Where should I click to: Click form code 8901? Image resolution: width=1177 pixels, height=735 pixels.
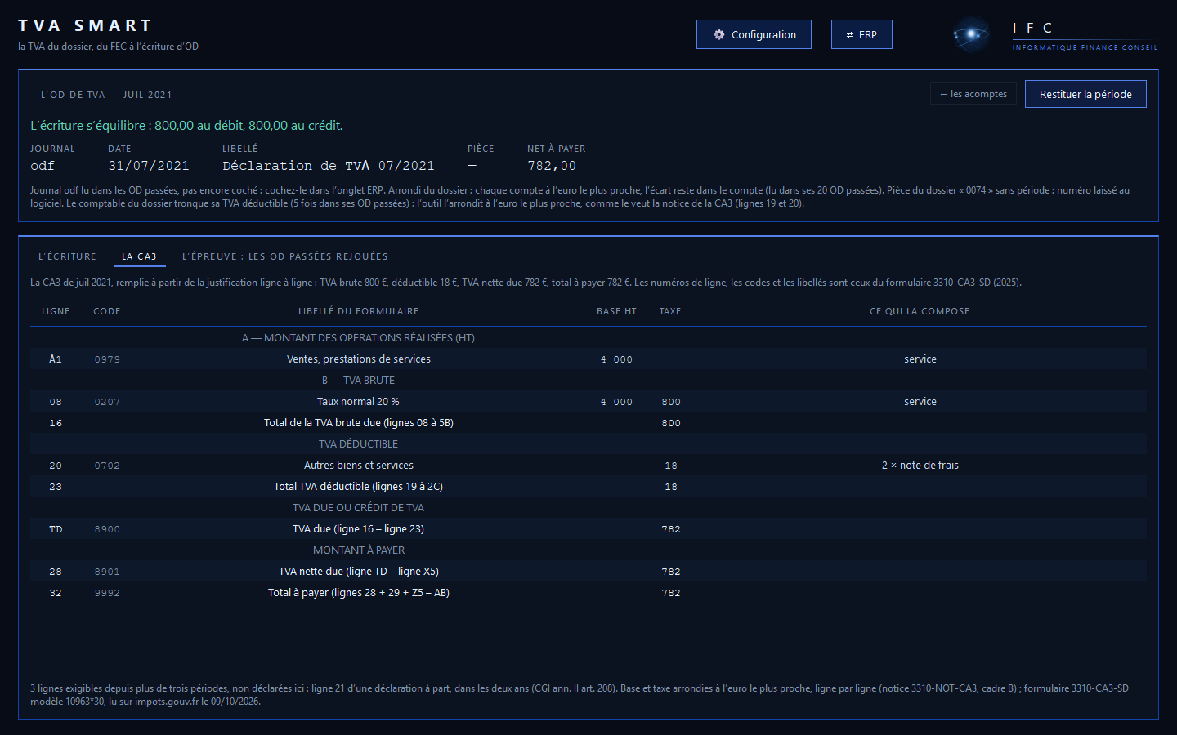coord(107,572)
